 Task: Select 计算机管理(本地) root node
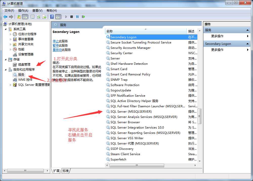pyautogui.click(x=20, y=24)
